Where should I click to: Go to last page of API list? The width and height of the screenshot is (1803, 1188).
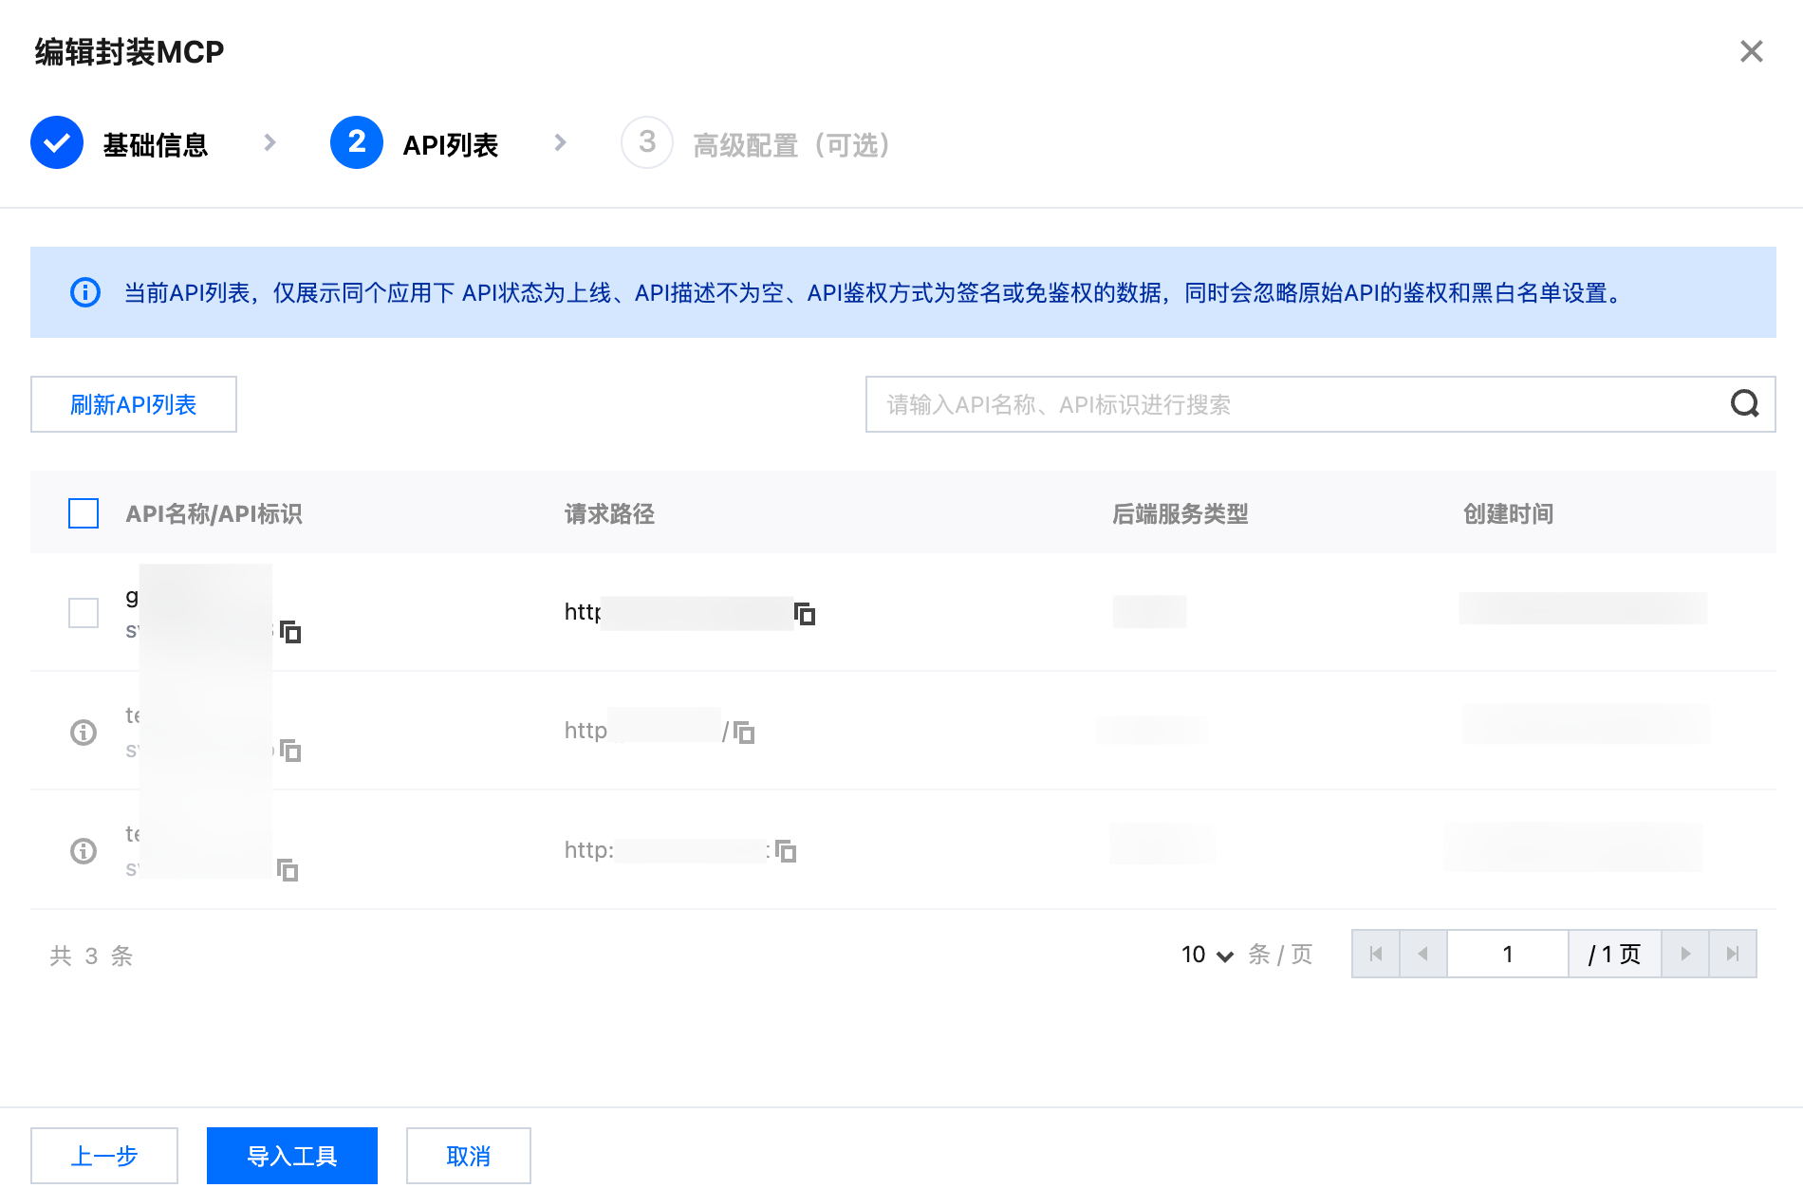[x=1733, y=954]
